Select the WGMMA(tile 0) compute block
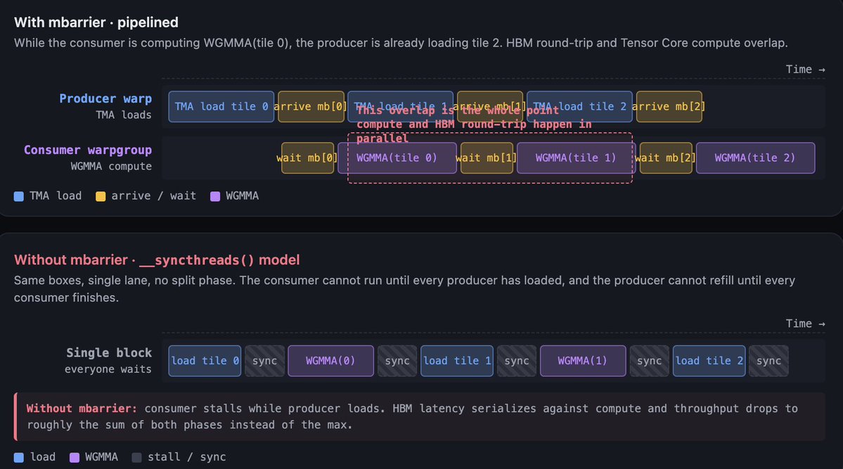The image size is (843, 469). click(x=397, y=158)
